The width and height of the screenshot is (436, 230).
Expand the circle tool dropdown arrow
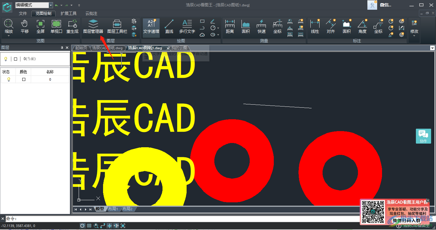tap(218, 28)
